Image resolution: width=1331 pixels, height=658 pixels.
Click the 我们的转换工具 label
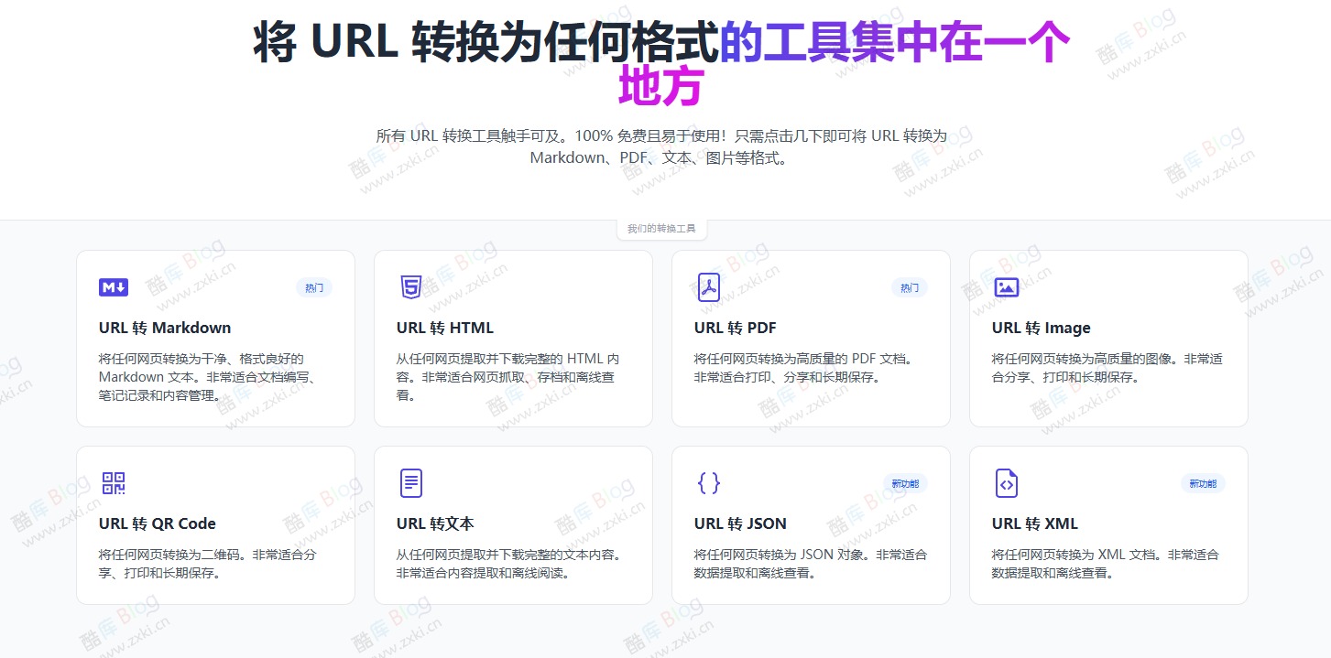coord(661,228)
